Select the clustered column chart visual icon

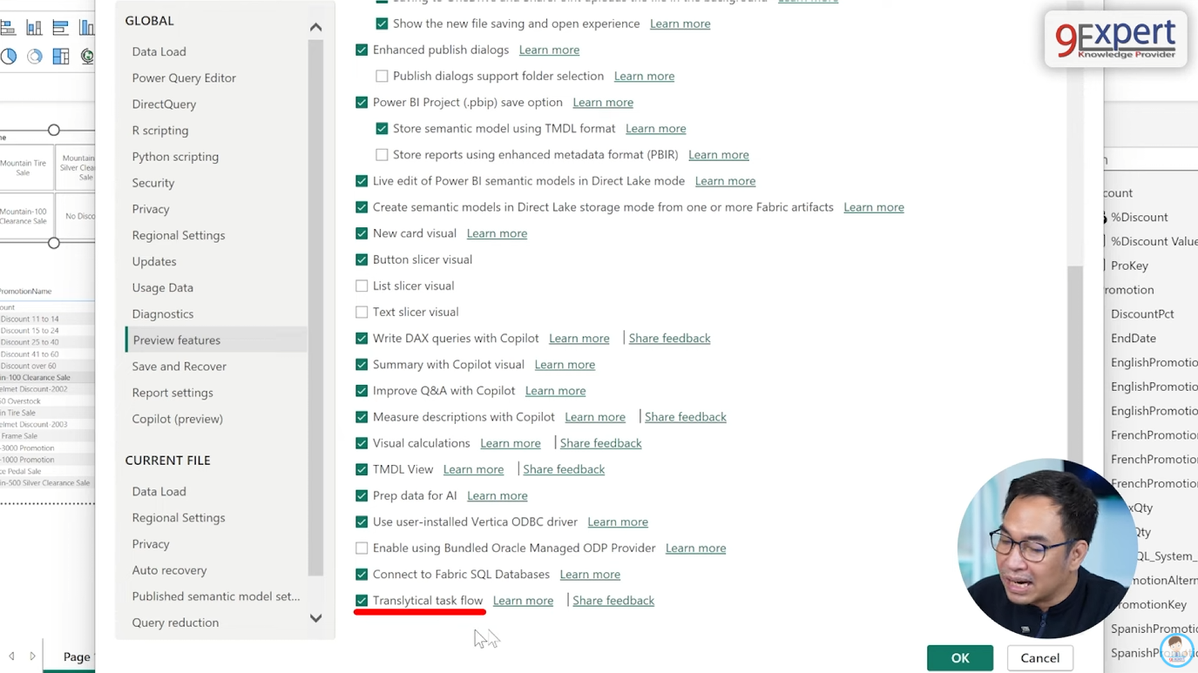[x=86, y=27]
